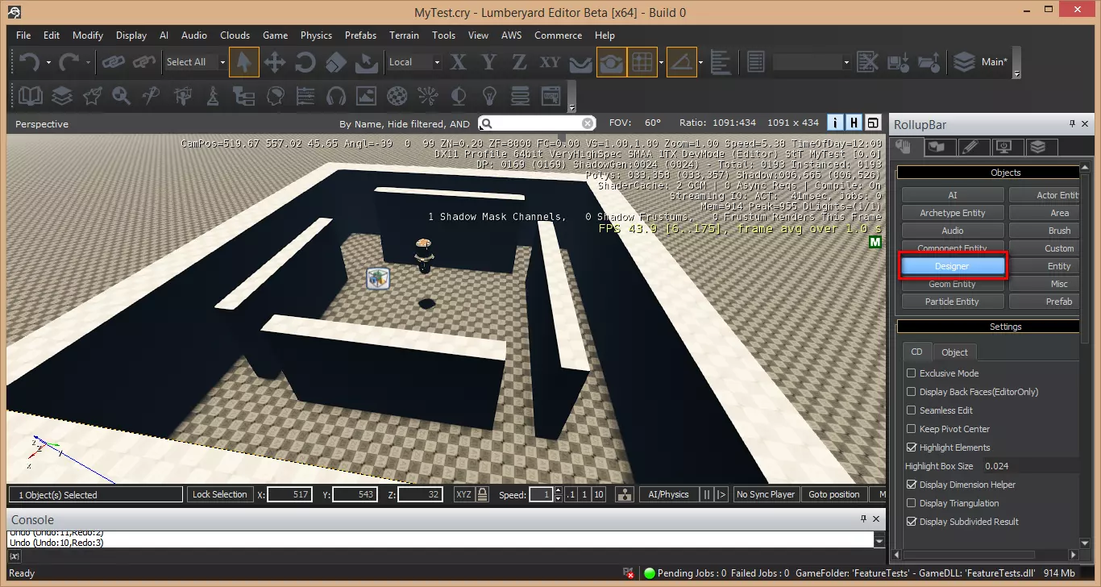Open the lightbulb icon editor
Screen dimensions: 1101x587
[488, 97]
